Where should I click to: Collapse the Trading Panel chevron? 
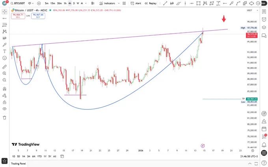tap(250, 163)
